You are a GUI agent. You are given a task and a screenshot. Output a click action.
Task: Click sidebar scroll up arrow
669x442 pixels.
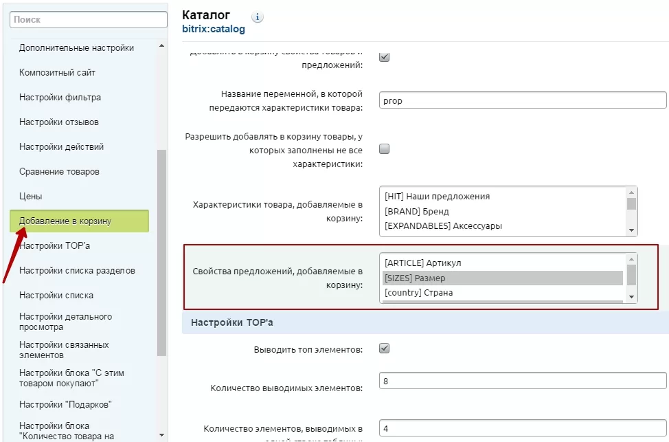tap(161, 45)
